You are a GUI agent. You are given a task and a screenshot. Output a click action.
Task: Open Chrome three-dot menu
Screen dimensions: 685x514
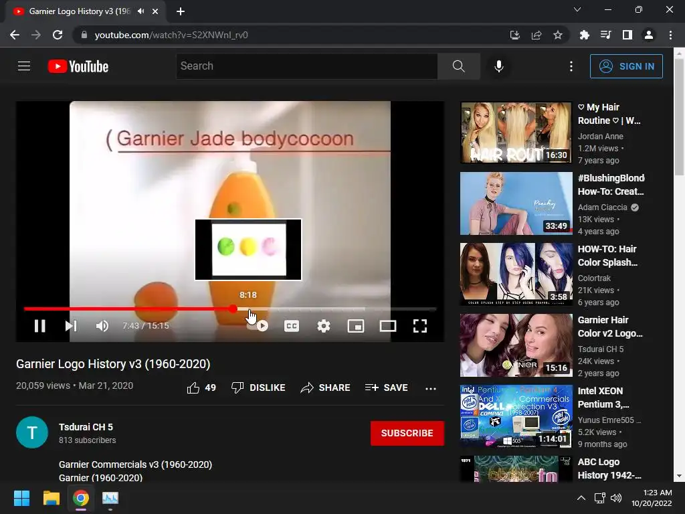point(670,35)
